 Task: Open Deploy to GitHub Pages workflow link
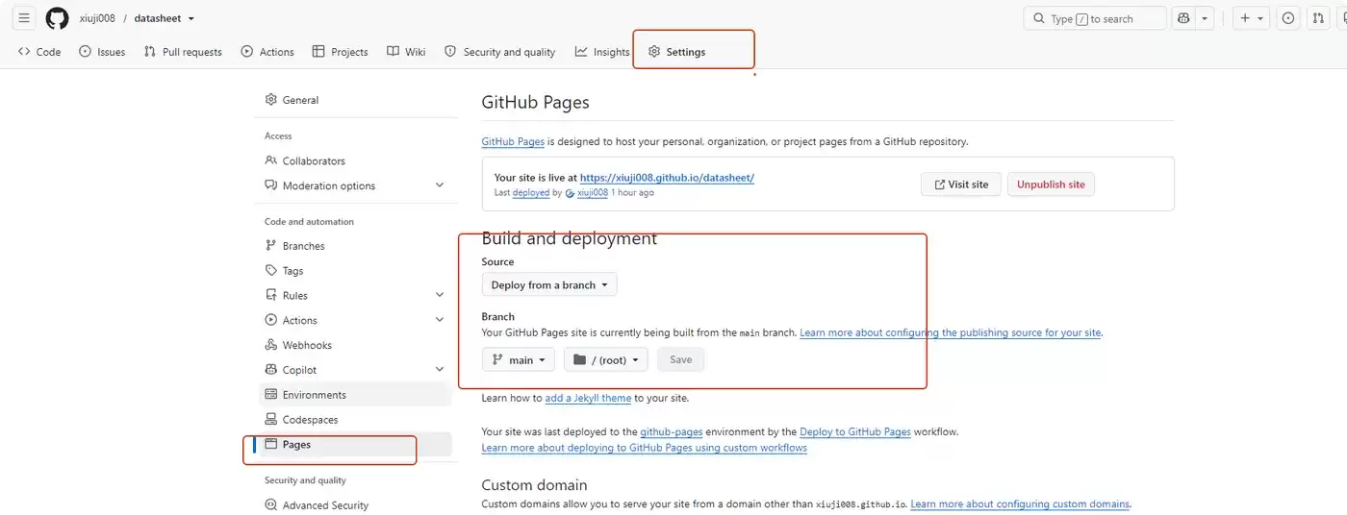point(855,432)
